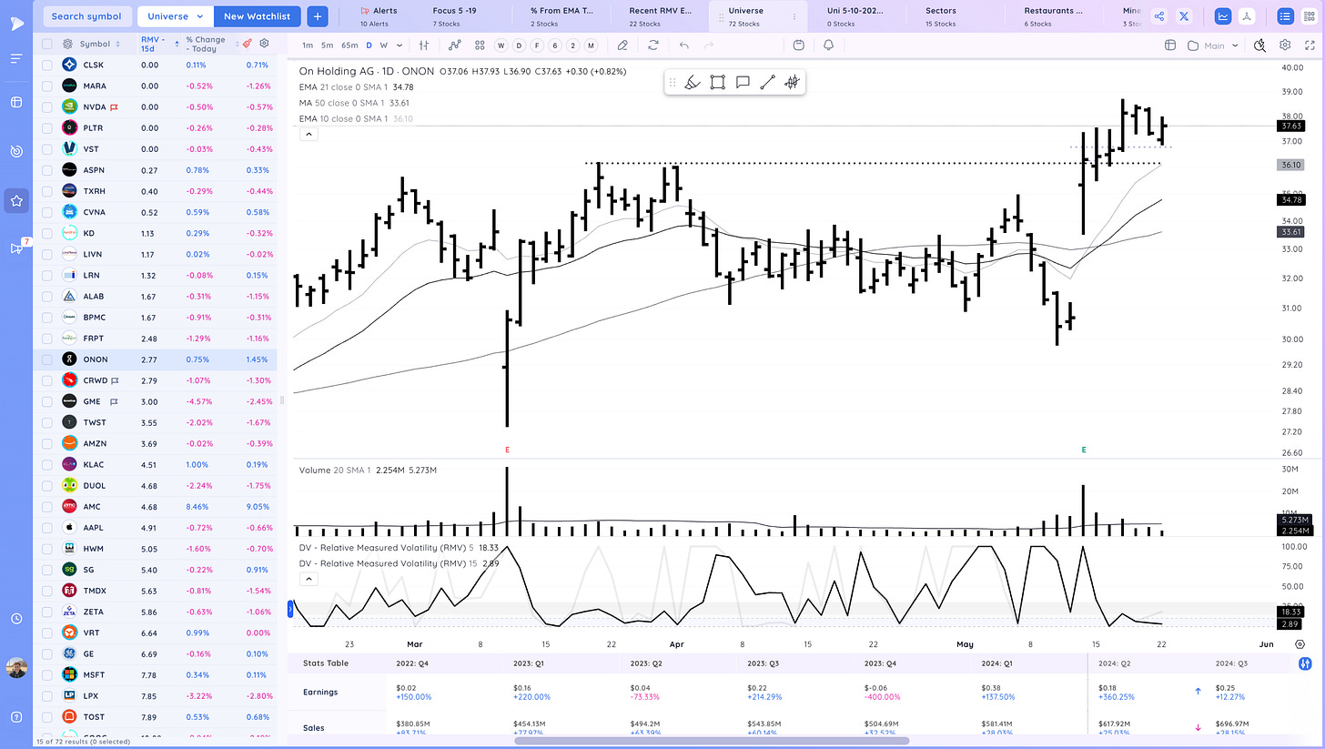Open the indicators menu icon
Image resolution: width=1325 pixels, height=749 pixels.
point(454,46)
